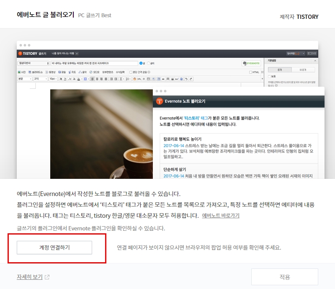This screenshot has height=289, width=335.
Task: Toggle the 문단 간격 없음 checkbox
Action: tap(131, 72)
